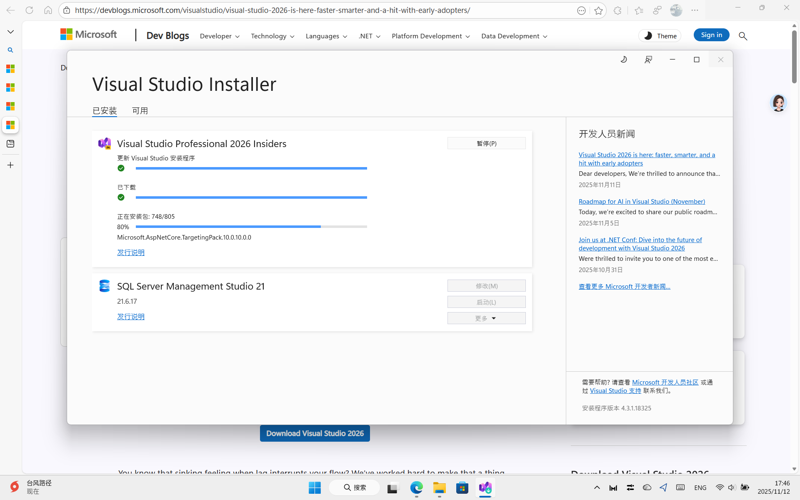The height and width of the screenshot is (500, 800).
Task: Click the browser home icon
Action: 48,10
